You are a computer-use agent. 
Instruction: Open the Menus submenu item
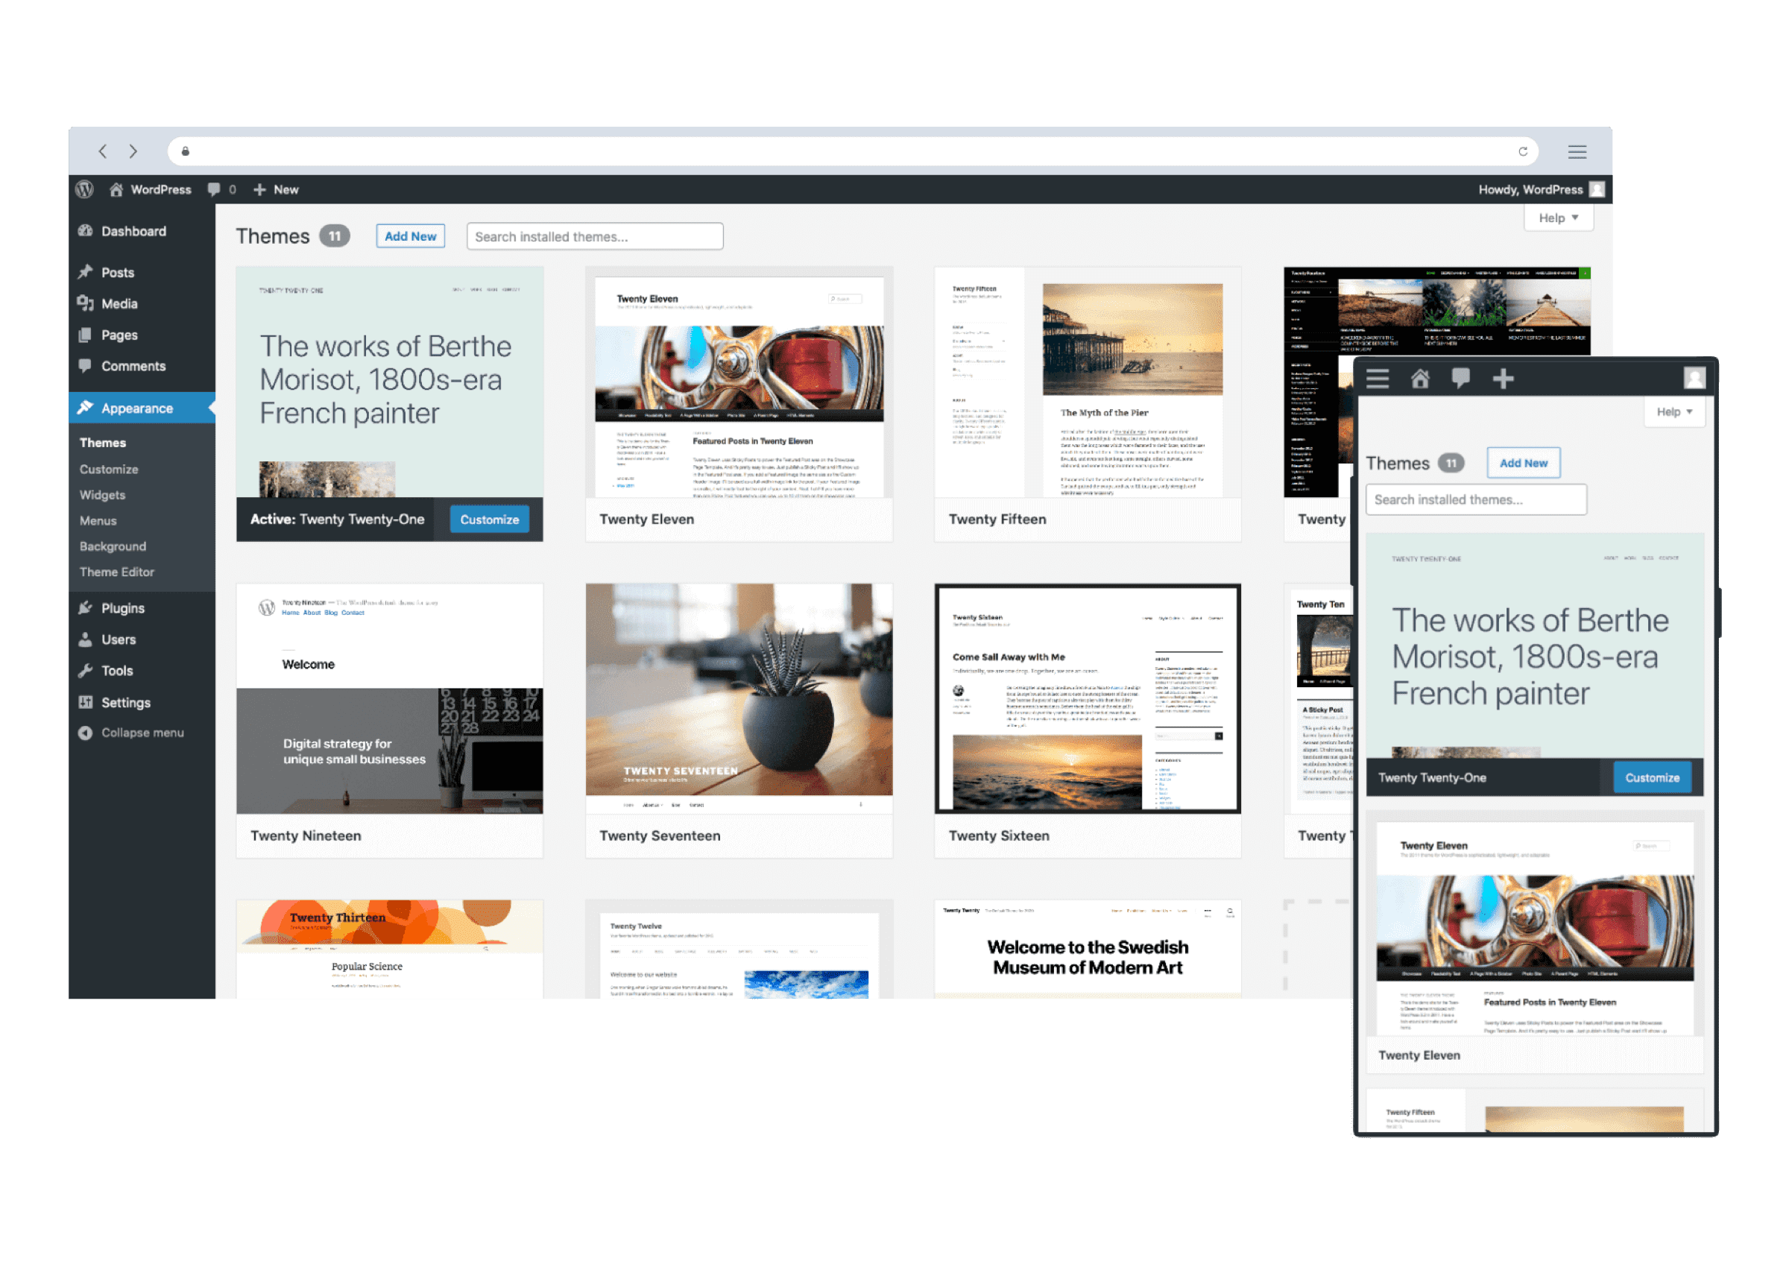click(98, 520)
